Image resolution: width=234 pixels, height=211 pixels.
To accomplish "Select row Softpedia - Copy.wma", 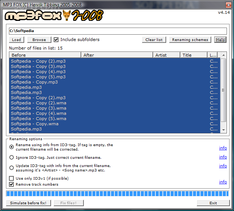I will pyautogui.click(x=114, y=124).
